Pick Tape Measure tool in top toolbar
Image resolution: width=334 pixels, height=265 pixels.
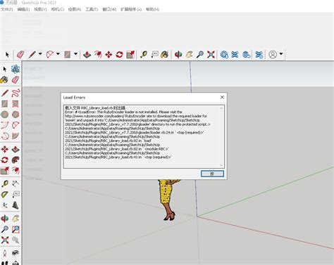(x=144, y=55)
